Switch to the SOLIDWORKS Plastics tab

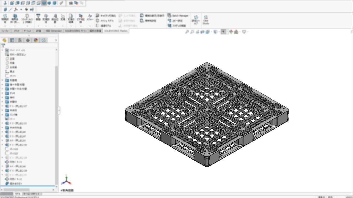[x=116, y=31]
